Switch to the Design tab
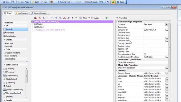The height and width of the screenshot is (102, 181). coord(8,13)
